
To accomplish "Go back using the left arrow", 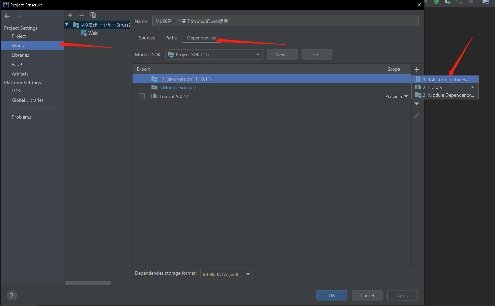I will coord(7,16).
